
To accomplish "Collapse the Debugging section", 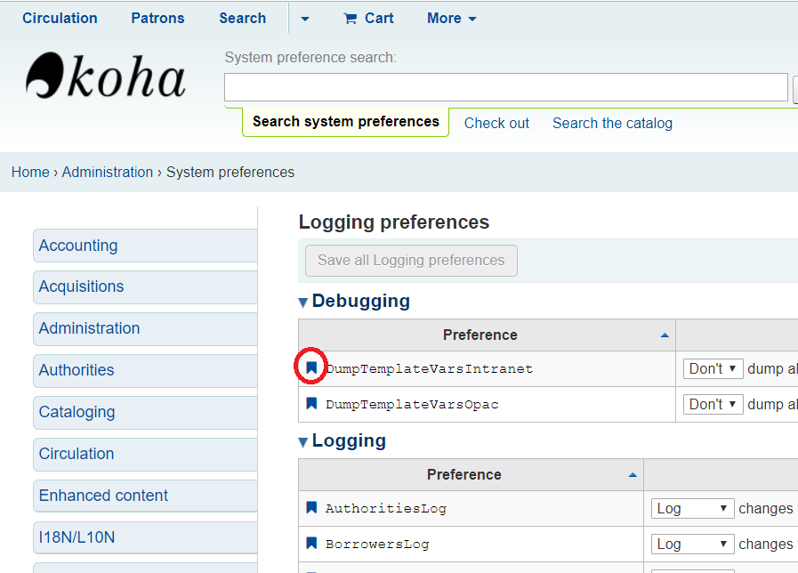I will tap(303, 303).
